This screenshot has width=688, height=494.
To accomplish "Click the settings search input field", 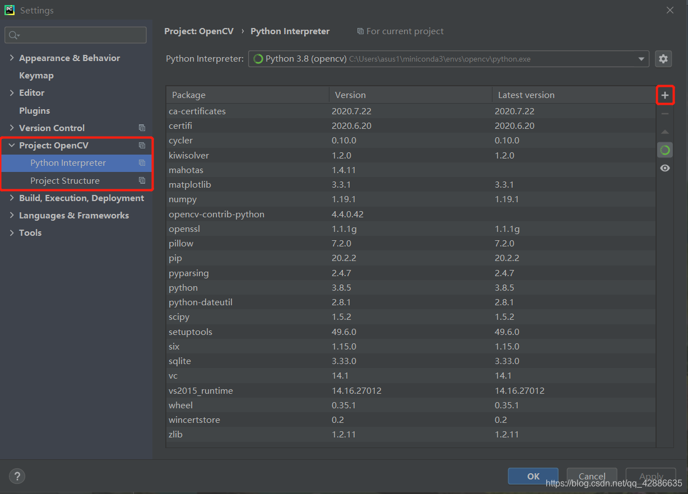I will coord(76,35).
